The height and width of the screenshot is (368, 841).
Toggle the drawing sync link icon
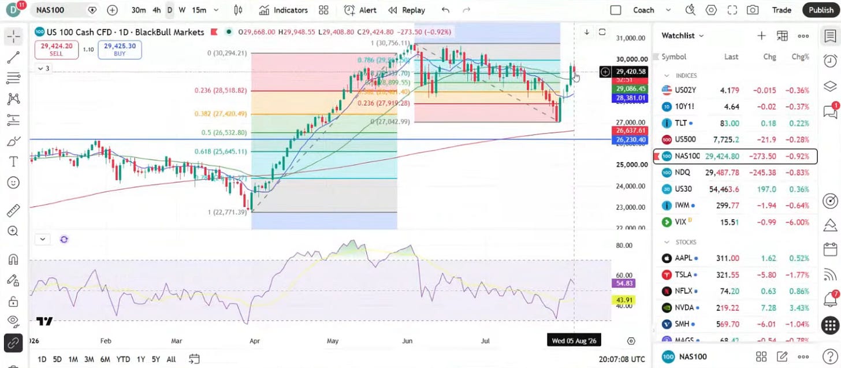pyautogui.click(x=13, y=343)
